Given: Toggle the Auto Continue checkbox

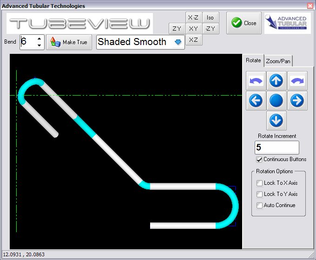Looking at the screenshot, I should pos(260,205).
